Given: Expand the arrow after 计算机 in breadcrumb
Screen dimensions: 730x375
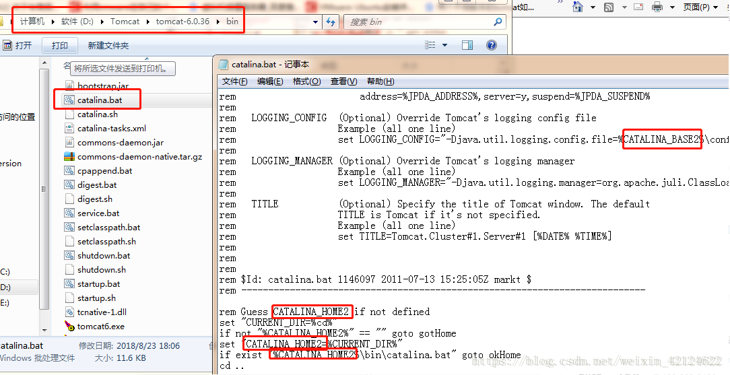Looking at the screenshot, I should pyautogui.click(x=53, y=22).
